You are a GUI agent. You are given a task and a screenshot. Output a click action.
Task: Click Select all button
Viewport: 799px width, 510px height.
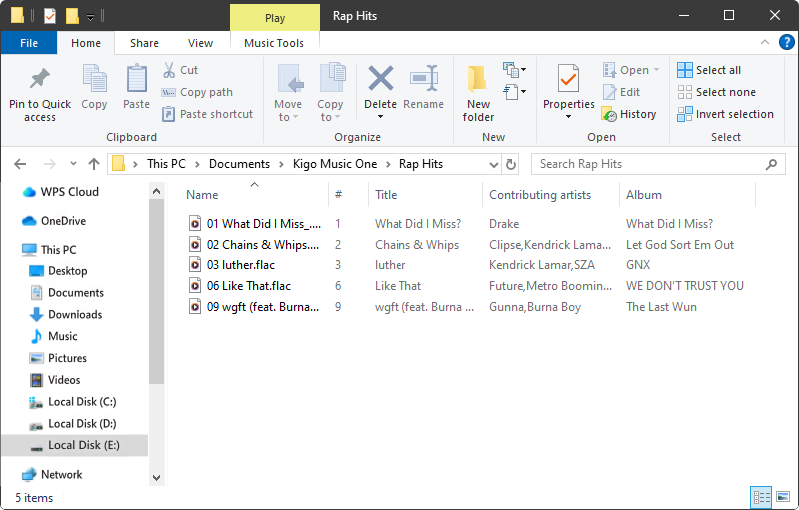point(709,70)
